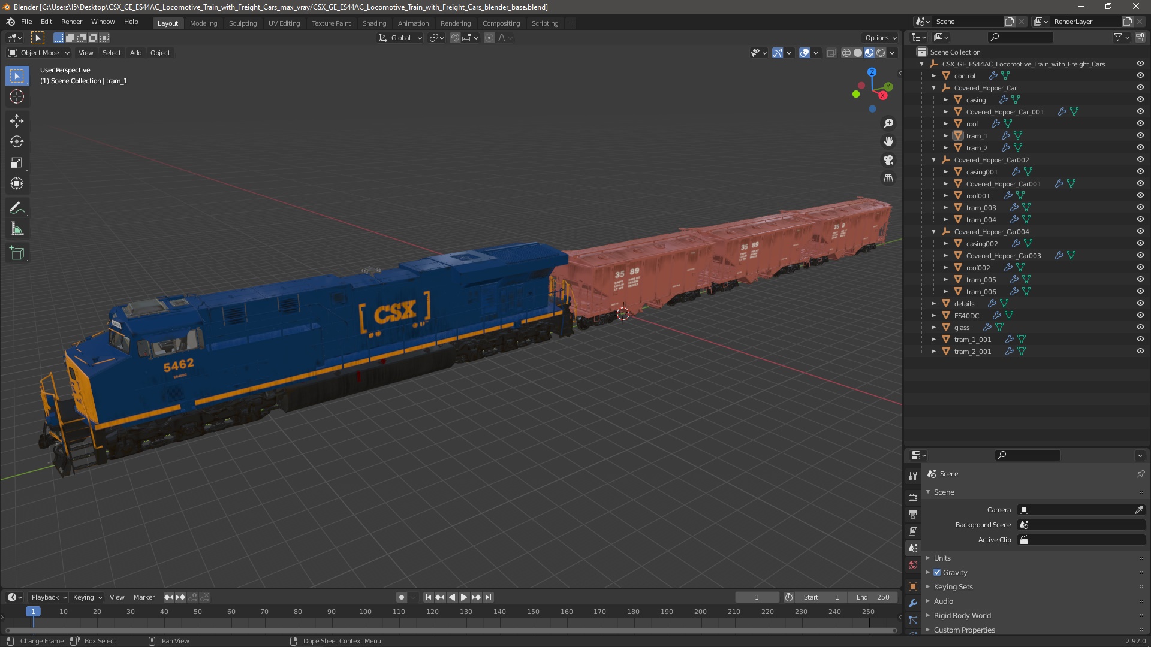Toggle visibility of roof001

point(1140,195)
